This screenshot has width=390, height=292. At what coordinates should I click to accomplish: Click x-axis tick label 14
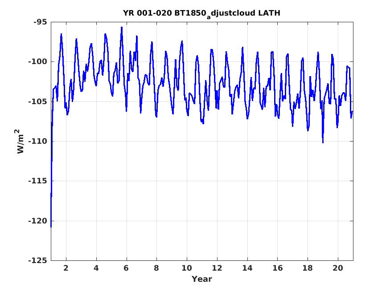(x=247, y=268)
